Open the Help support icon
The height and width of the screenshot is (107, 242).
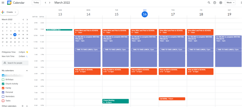tap(215, 3)
